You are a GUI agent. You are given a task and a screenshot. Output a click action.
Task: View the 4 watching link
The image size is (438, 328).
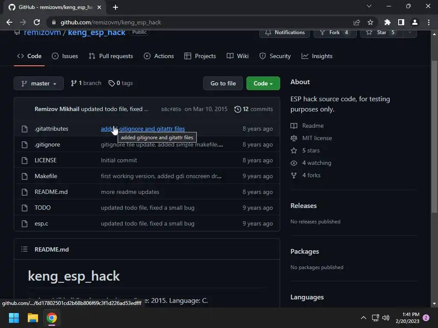pos(311,163)
